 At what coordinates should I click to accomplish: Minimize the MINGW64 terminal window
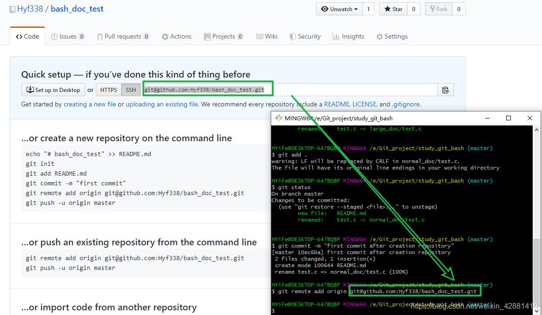488,118
